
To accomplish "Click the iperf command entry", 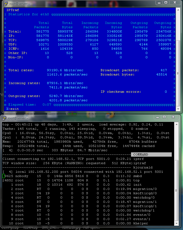I will pyautogui.click(x=138, y=159).
